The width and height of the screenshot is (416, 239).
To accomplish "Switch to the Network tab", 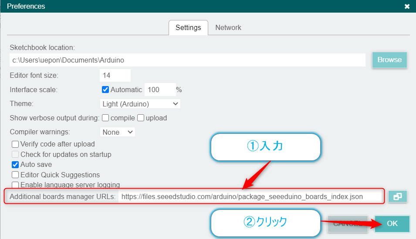I will click(x=228, y=27).
